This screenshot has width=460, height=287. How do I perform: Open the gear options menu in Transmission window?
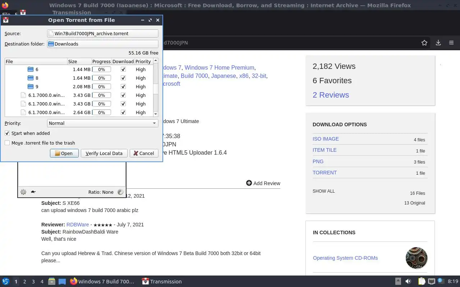coord(23,192)
